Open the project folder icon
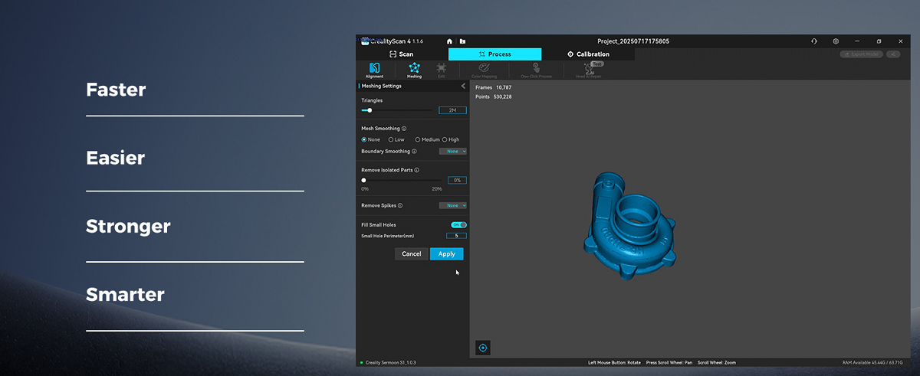This screenshot has height=376, width=920. point(462,41)
